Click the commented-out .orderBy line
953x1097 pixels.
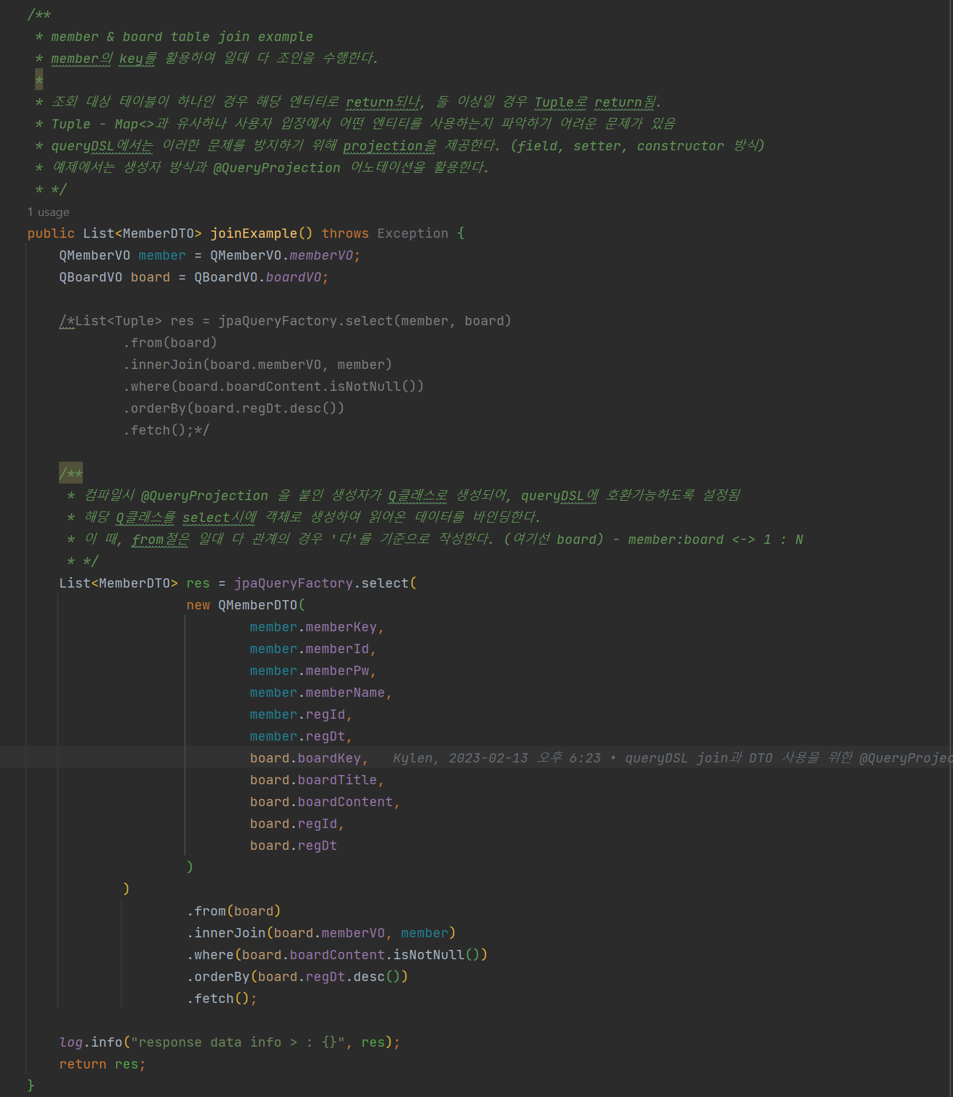234,408
